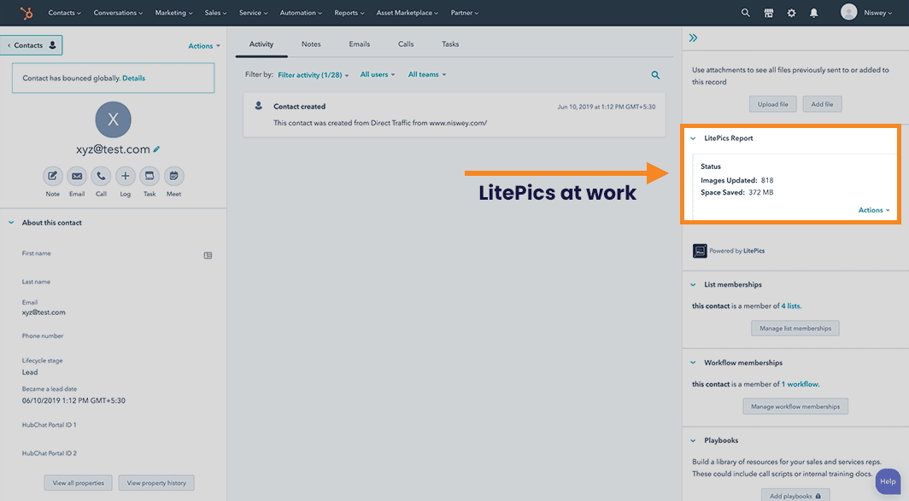This screenshot has width=909, height=501.
Task: Open the 4 lists link
Action: pos(791,306)
